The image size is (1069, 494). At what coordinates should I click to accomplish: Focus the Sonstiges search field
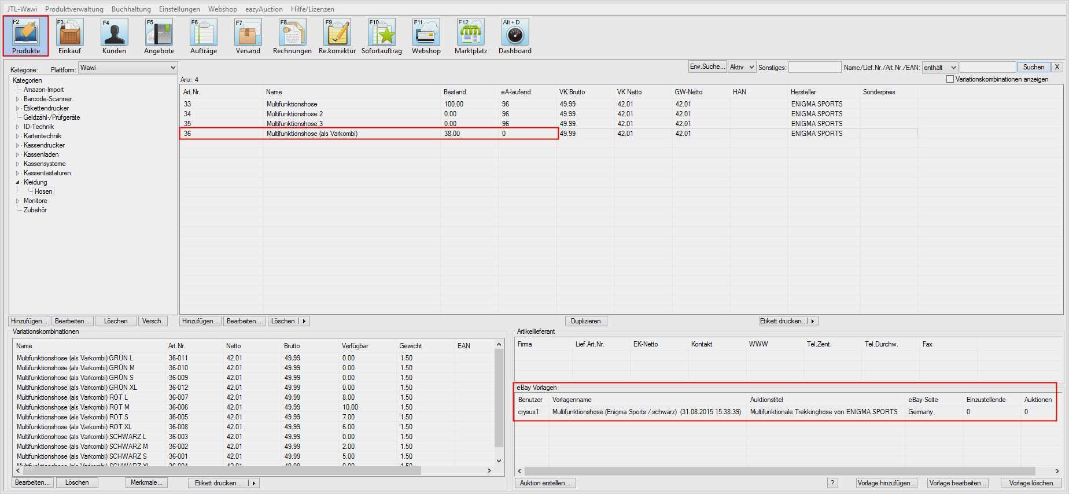coord(814,67)
